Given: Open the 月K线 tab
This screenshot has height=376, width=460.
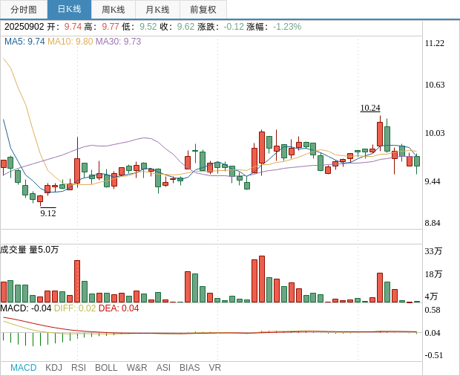Looking at the screenshot, I should pyautogui.click(x=157, y=10).
